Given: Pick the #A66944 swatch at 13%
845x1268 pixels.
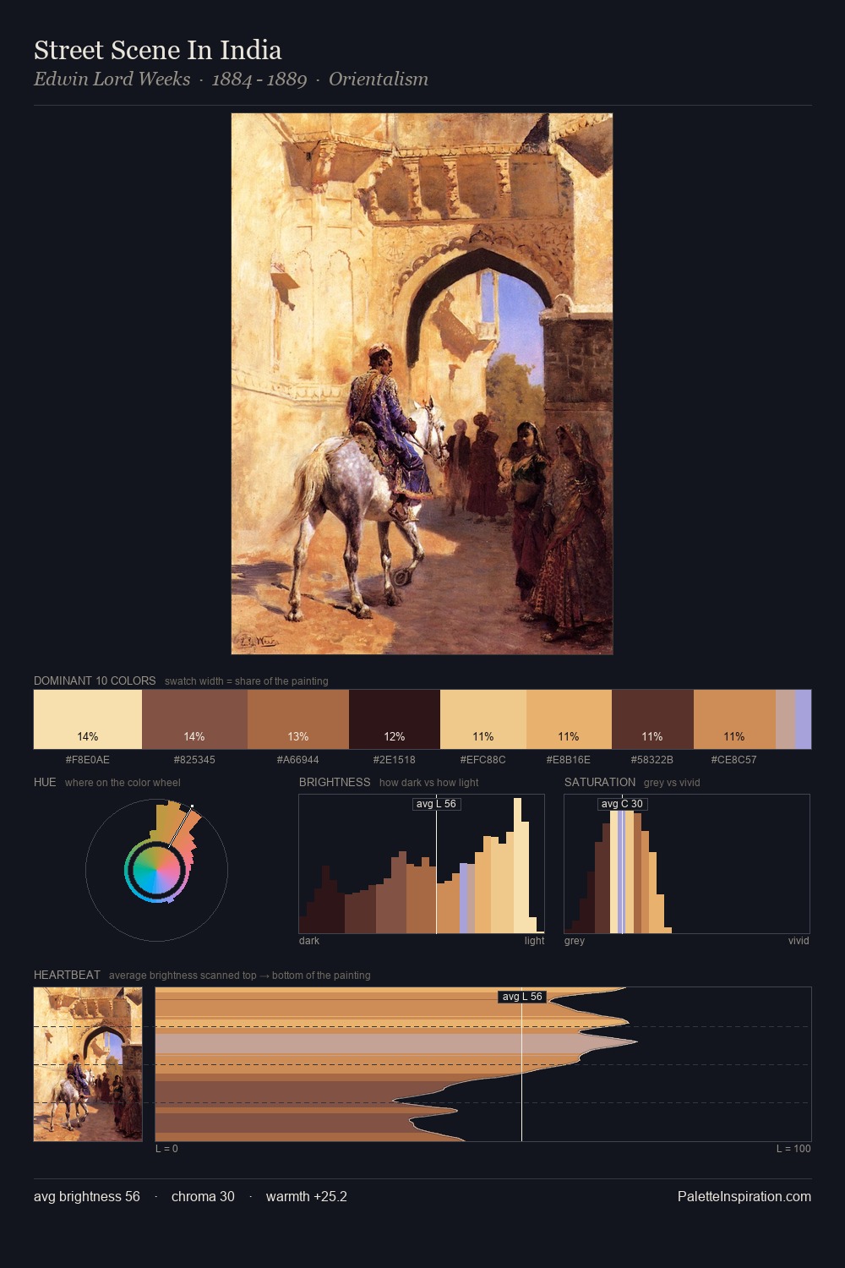Looking at the screenshot, I should [298, 719].
